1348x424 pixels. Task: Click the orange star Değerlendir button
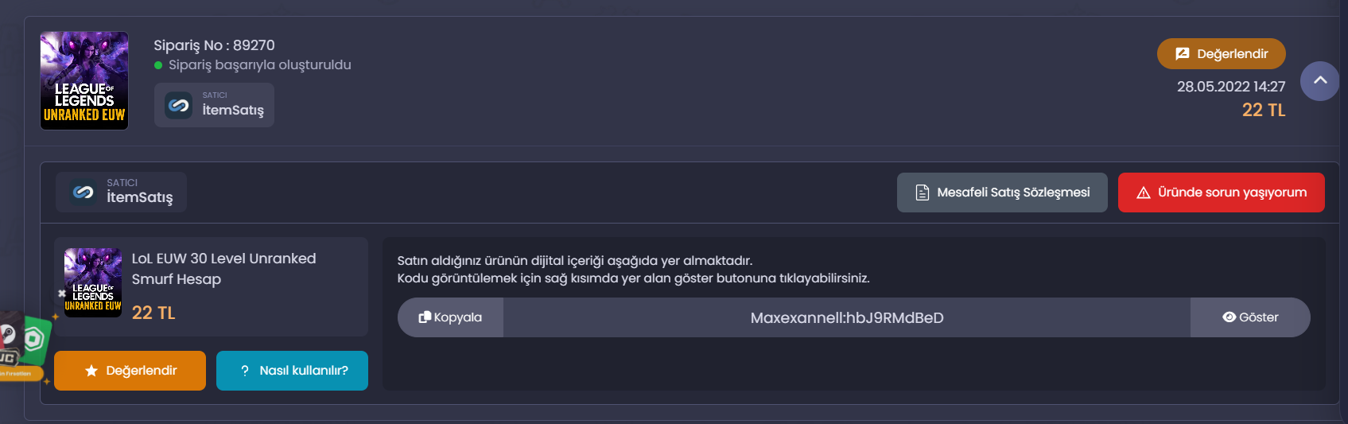(x=130, y=371)
